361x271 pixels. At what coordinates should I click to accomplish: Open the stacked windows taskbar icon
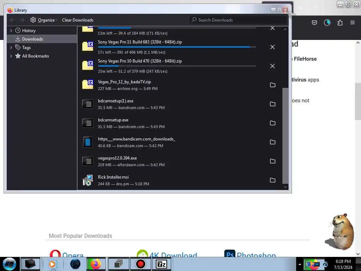118,264
